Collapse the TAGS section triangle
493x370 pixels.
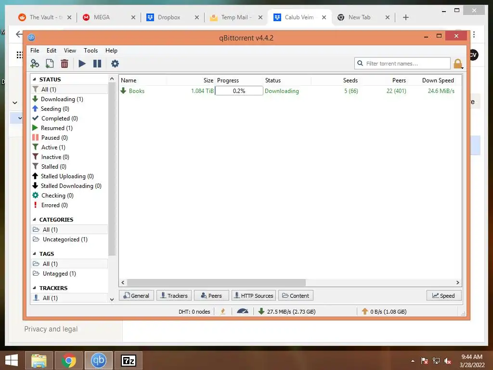(34, 253)
